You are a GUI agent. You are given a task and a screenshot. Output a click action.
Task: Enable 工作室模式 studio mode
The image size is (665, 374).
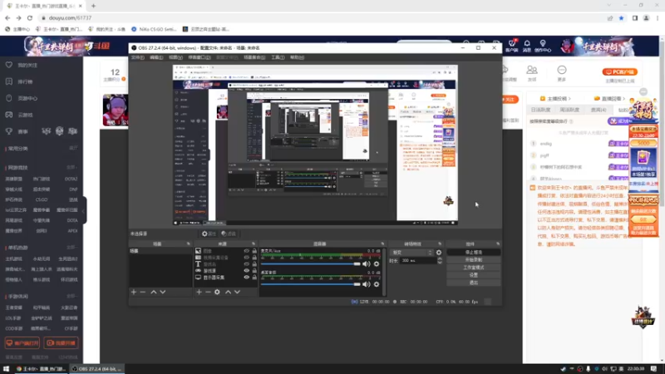[473, 268]
